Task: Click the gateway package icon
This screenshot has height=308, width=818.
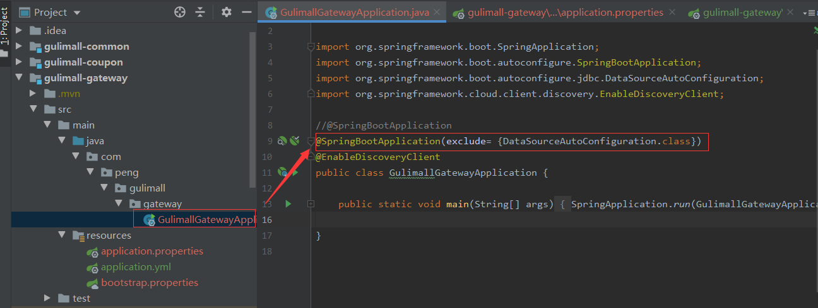Action: pos(134,203)
